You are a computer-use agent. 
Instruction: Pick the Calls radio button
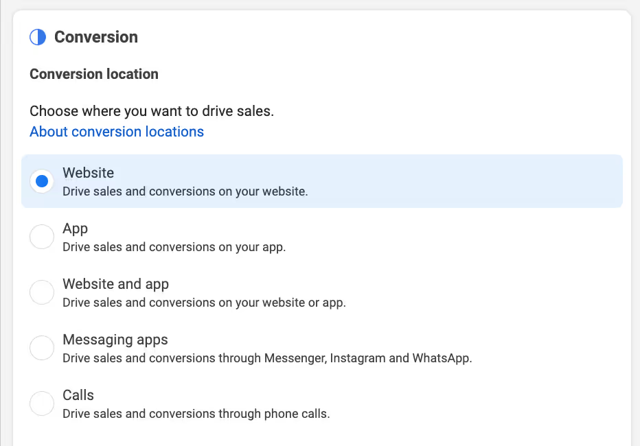click(x=42, y=403)
